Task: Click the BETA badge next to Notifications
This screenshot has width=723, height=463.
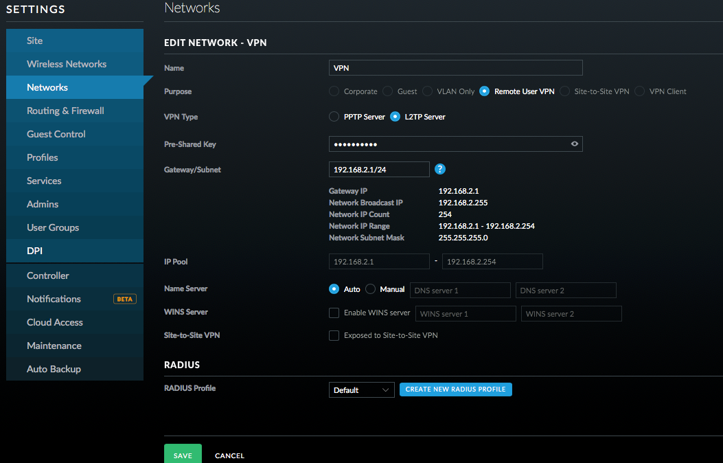Action: [124, 300]
